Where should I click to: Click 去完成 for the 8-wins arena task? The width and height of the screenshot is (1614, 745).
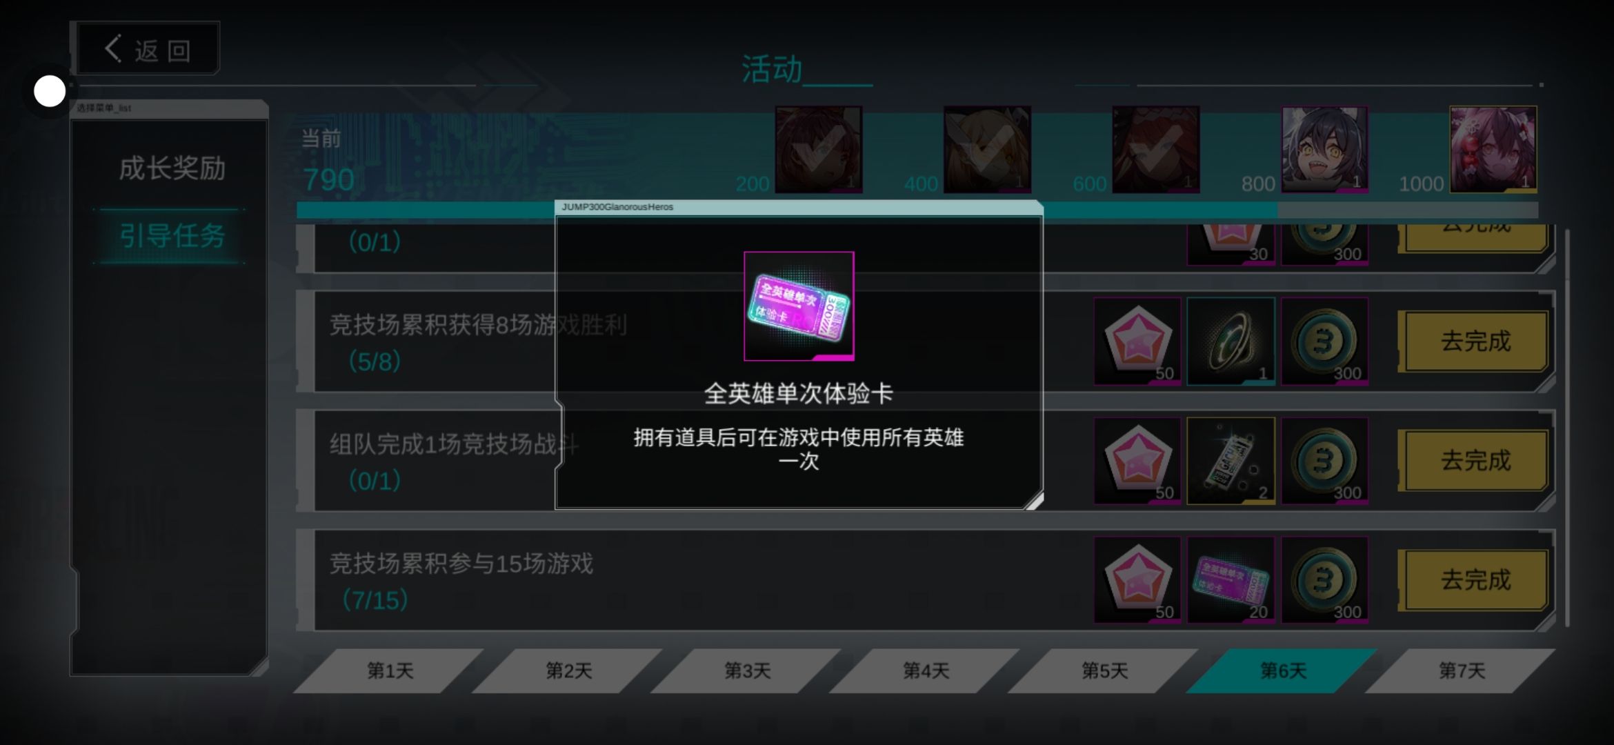click(x=1475, y=341)
